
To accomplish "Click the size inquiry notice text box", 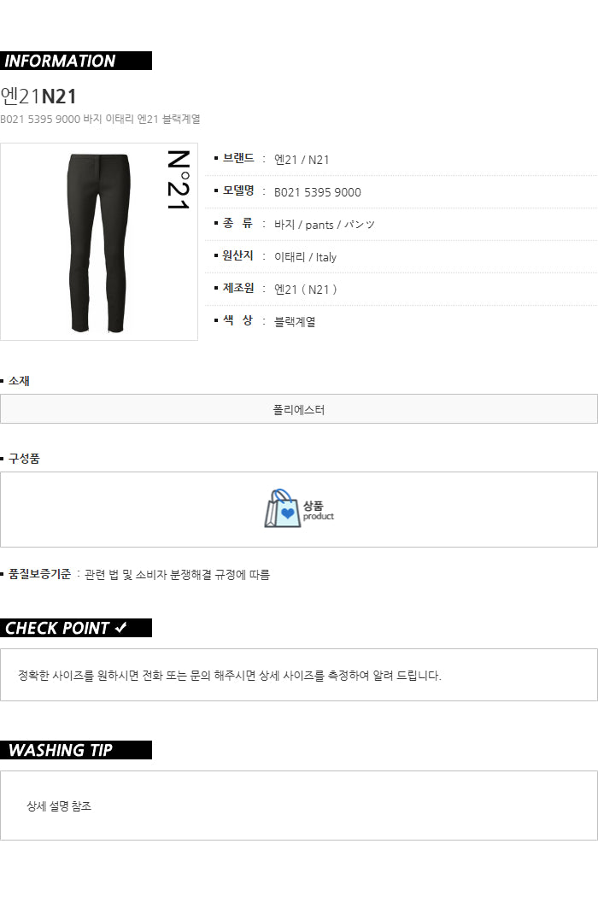I will [299, 676].
